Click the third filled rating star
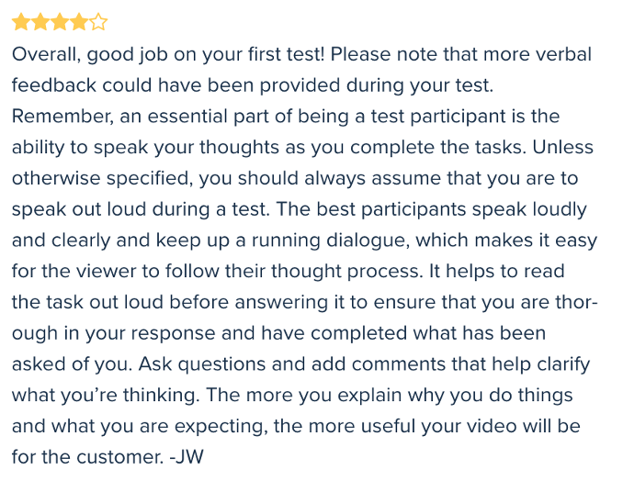623x481 pixels. (59, 22)
